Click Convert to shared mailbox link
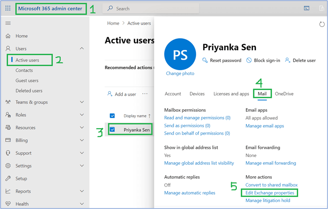328x209 pixels. pos(271,185)
